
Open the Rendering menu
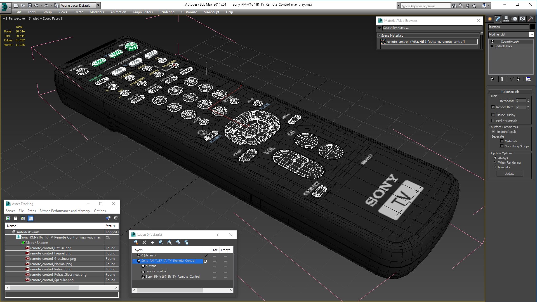tap(167, 12)
